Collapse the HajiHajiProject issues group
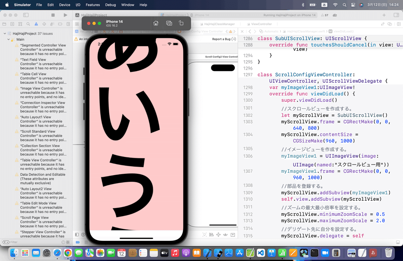 coord(5,34)
